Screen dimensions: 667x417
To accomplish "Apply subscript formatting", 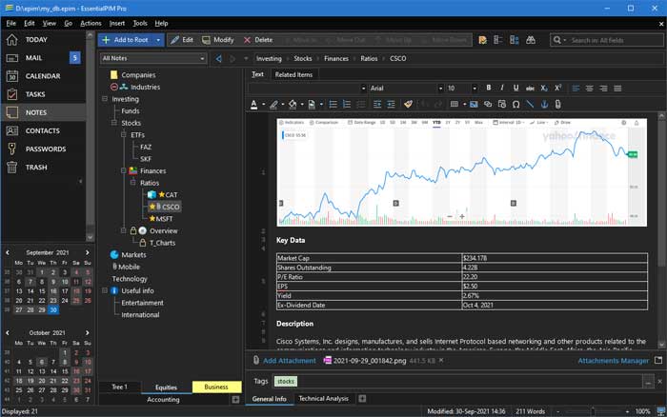I will pos(544,88).
